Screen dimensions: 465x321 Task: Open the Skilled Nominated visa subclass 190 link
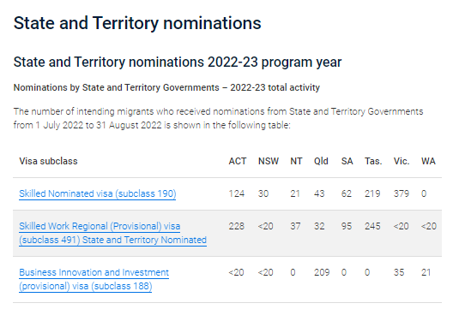pos(98,193)
